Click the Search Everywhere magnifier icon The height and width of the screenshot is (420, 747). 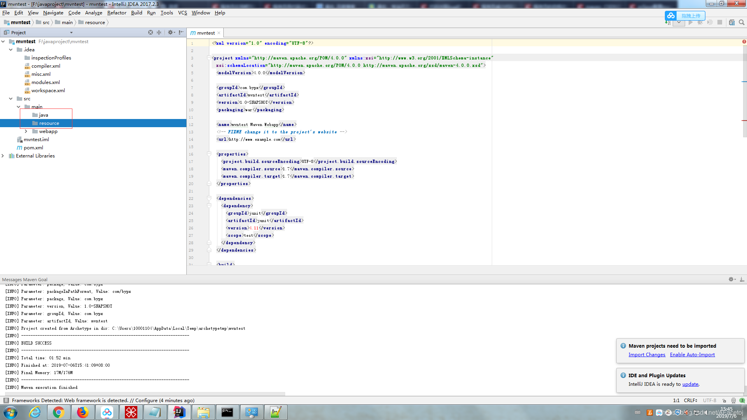(742, 23)
